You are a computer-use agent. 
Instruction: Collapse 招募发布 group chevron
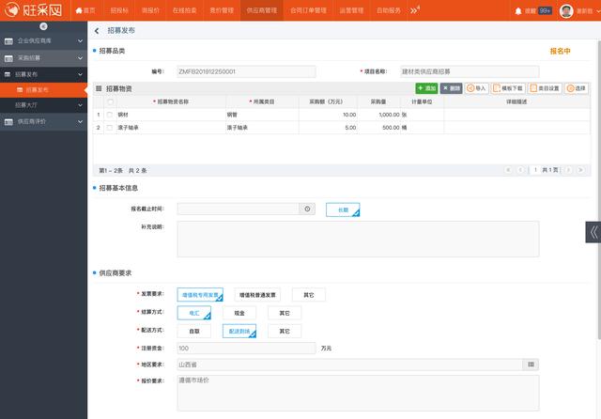tap(80, 74)
